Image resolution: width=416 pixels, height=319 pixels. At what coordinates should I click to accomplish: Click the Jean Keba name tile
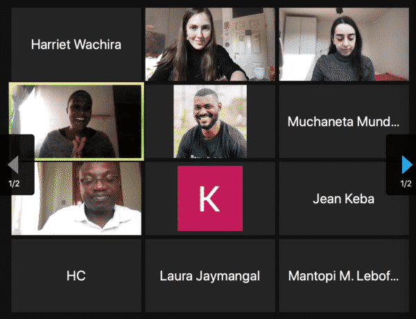[x=344, y=198]
